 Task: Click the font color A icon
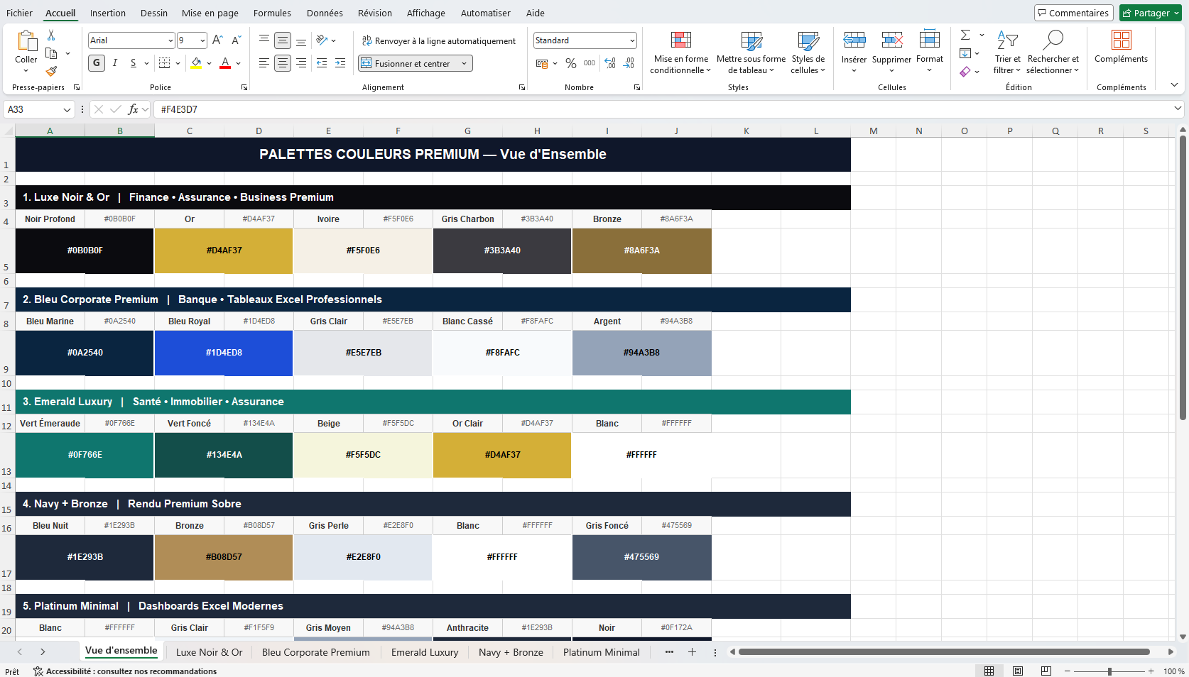click(x=225, y=63)
